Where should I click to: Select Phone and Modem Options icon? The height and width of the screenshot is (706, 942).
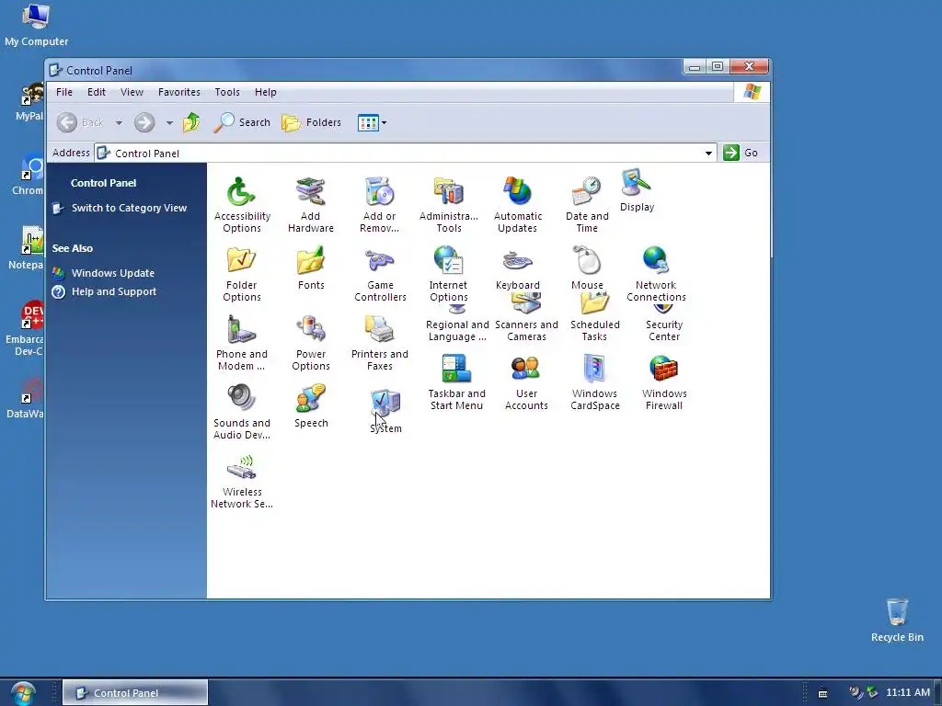point(242,343)
